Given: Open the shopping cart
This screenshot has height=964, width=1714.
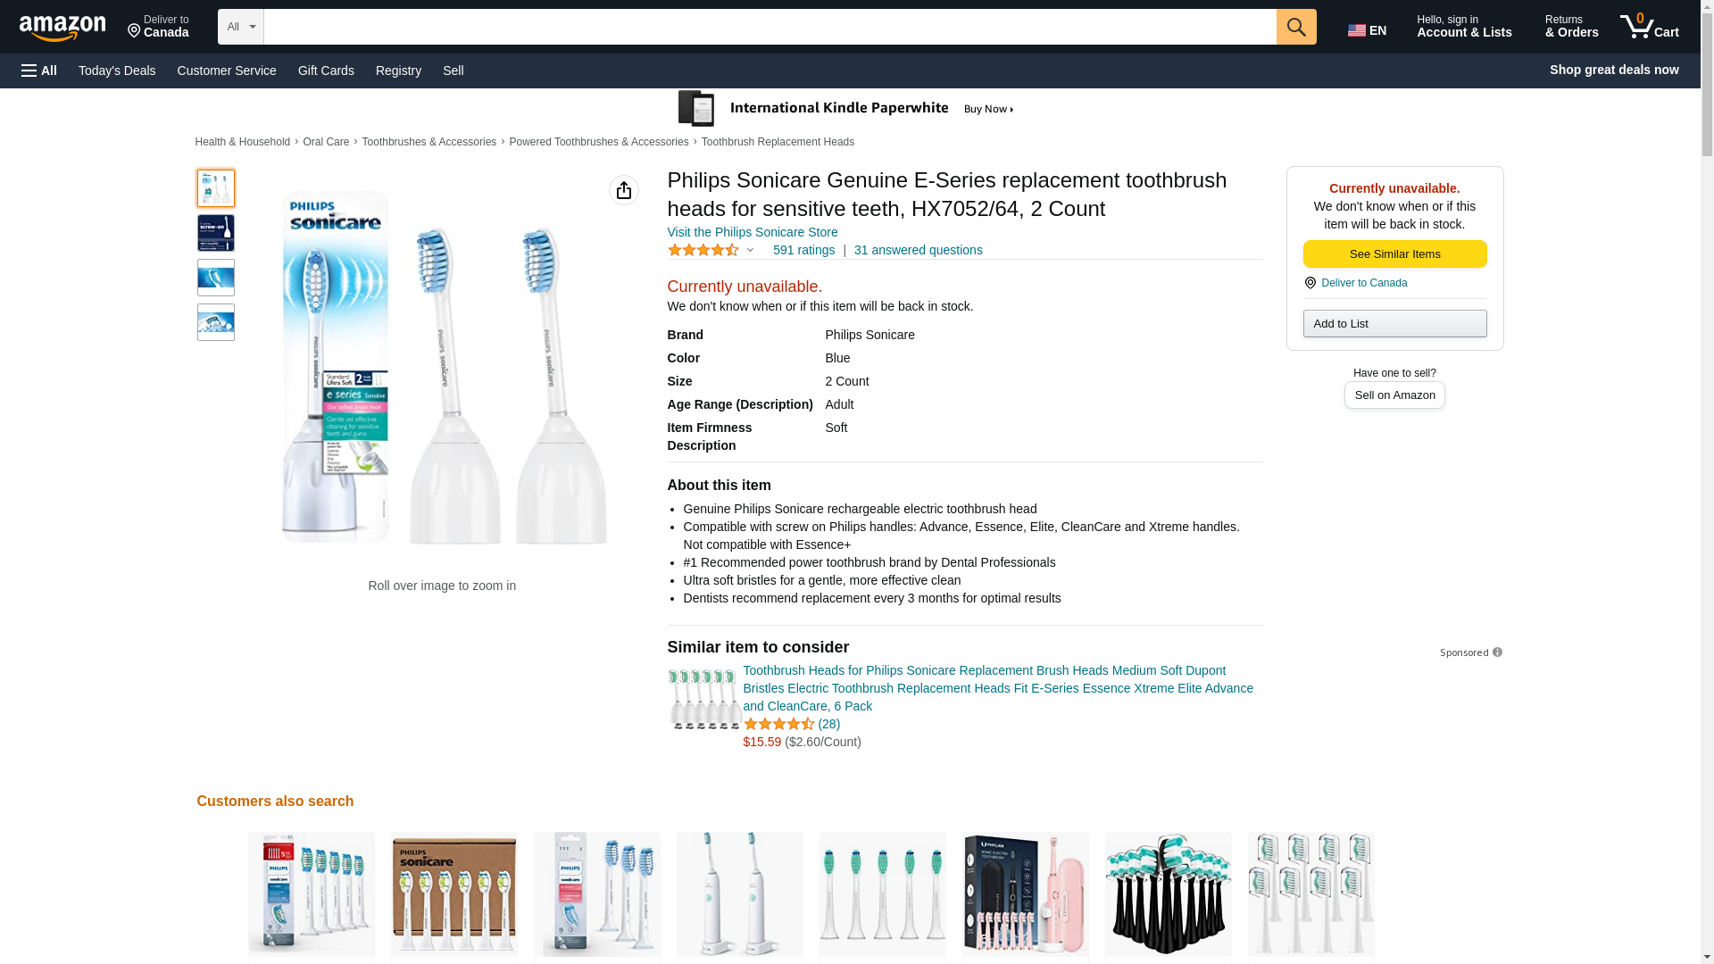Looking at the screenshot, I should (1649, 27).
